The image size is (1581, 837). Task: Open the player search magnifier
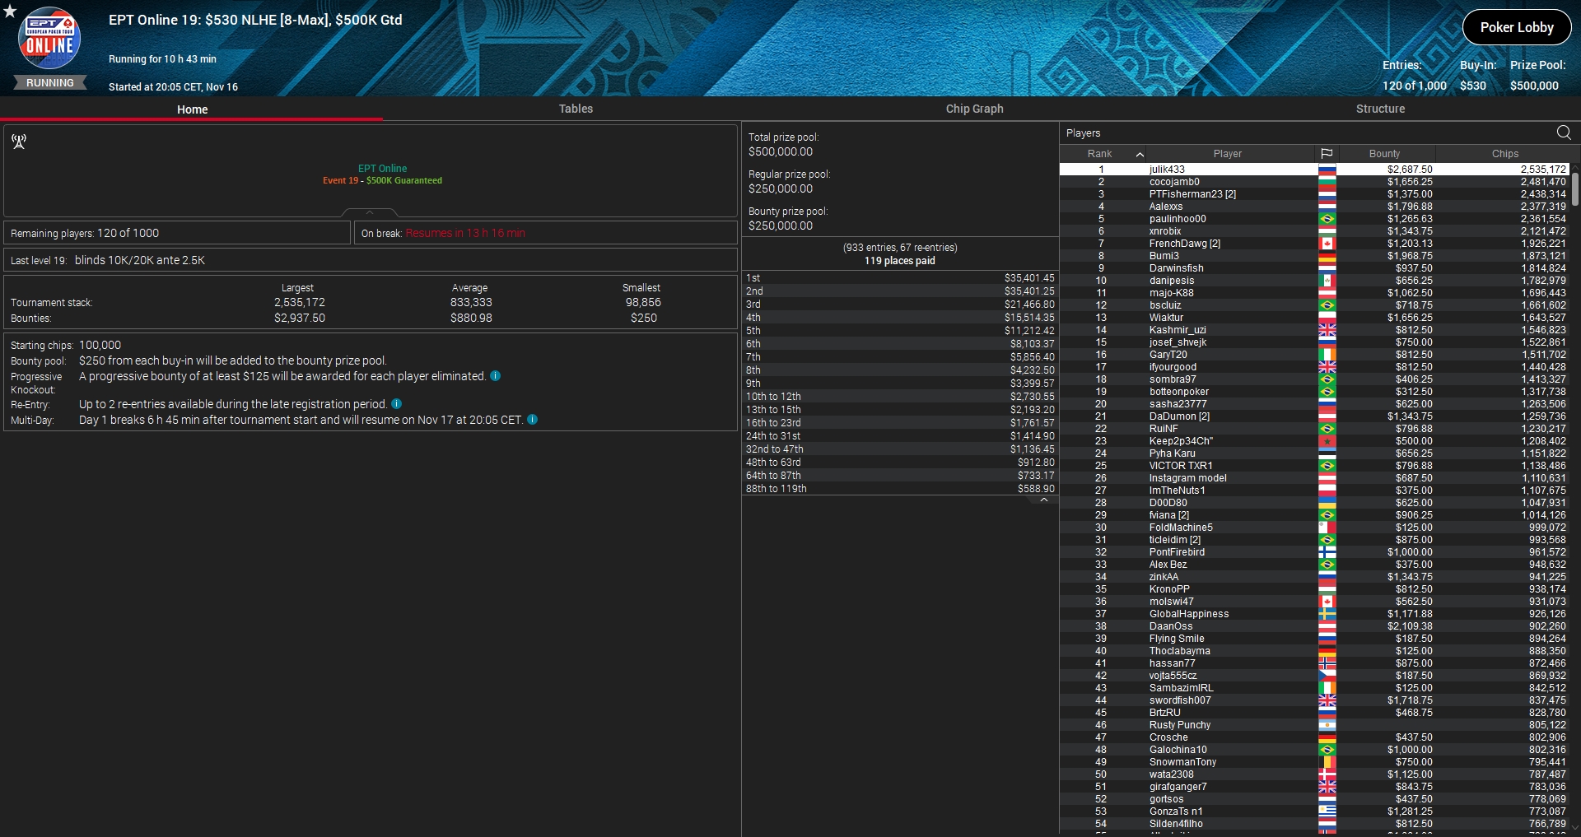click(x=1564, y=133)
